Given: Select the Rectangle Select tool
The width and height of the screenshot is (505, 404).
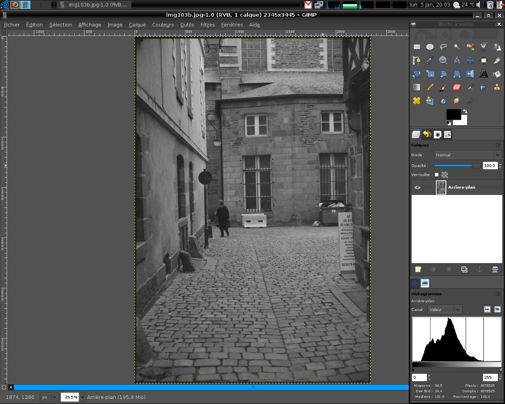Looking at the screenshot, I should (x=417, y=47).
